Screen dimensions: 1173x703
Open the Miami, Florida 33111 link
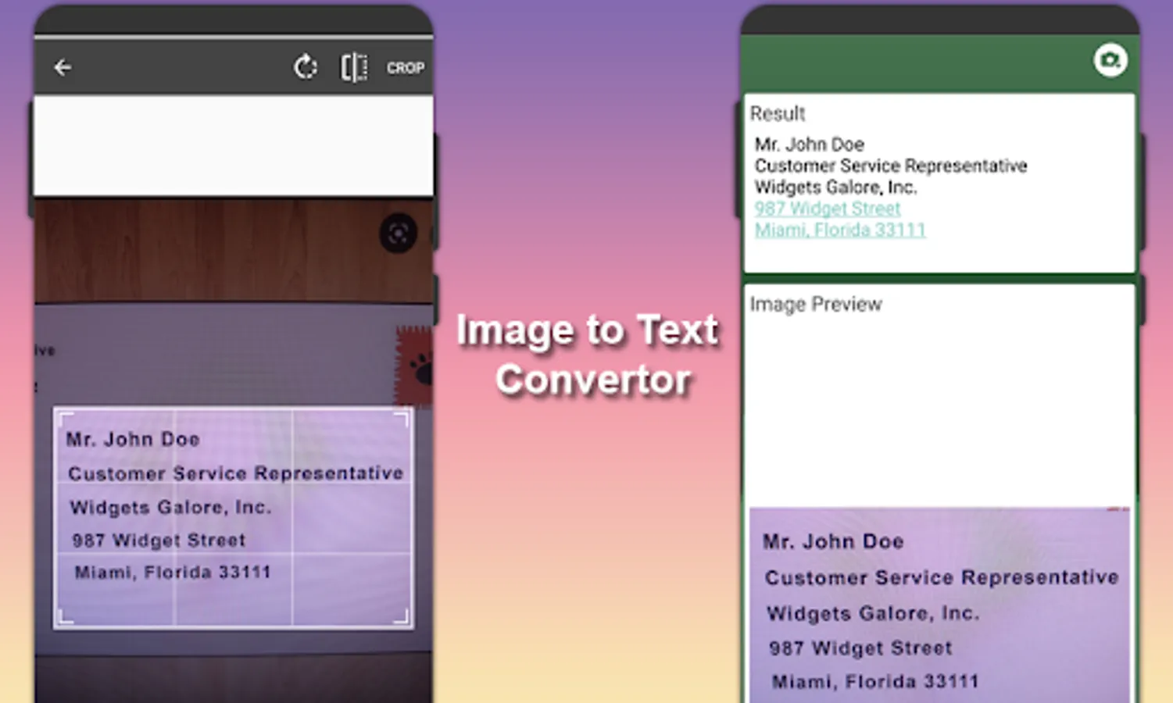coord(840,230)
